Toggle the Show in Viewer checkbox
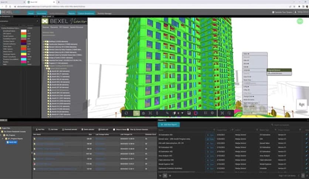The image size is (309, 179). 114,129
